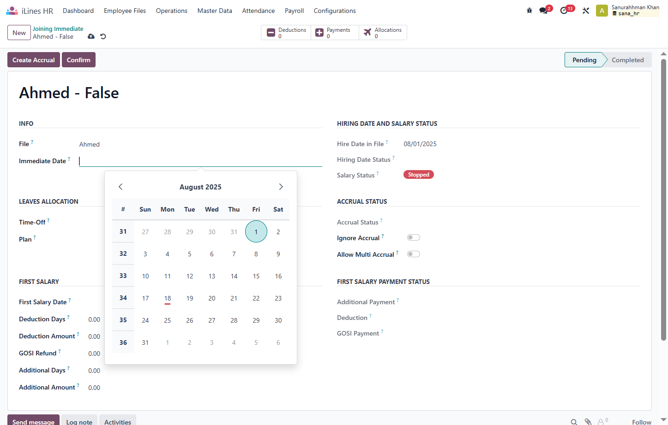Follow this record
The height and width of the screenshot is (425, 668).
(x=642, y=422)
